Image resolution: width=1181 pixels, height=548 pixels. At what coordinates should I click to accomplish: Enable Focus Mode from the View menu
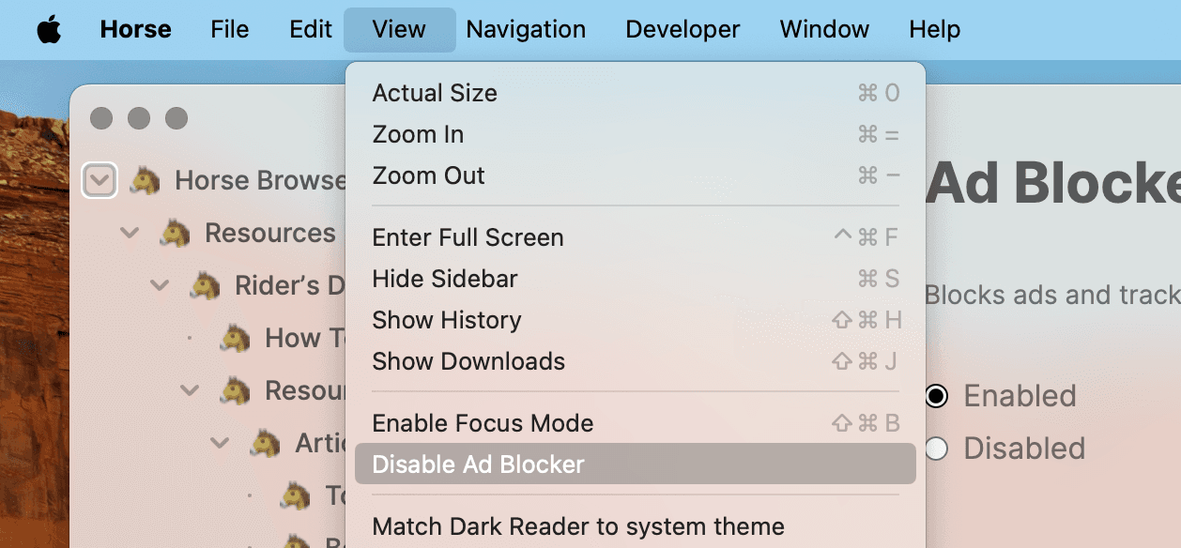click(x=482, y=423)
